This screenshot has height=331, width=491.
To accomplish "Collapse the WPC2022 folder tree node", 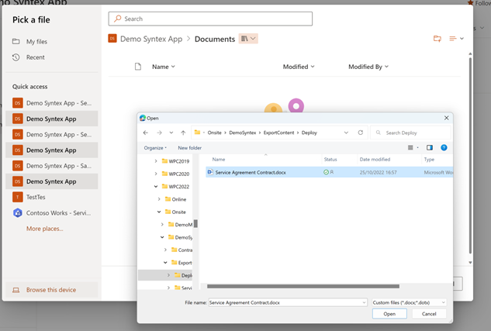I will click(x=156, y=186).
